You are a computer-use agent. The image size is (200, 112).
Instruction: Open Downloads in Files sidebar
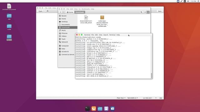pyautogui.click(x=67, y=28)
